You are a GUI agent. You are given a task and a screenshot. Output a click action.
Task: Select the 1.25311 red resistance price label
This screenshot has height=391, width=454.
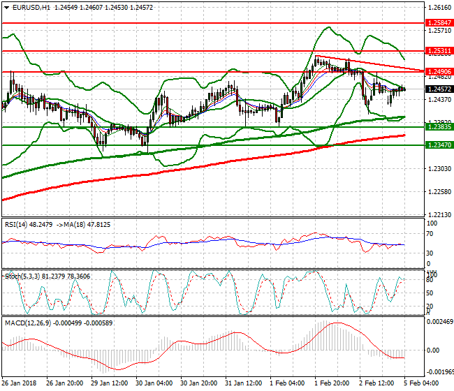[439, 51]
